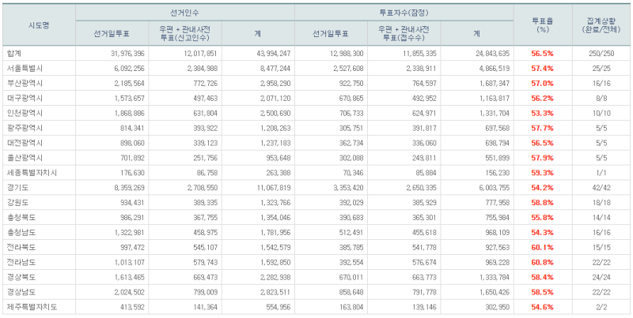The width and height of the screenshot is (633, 318).
Task: Click the 57.4% turnout for 서울특별시
Action: (542, 69)
